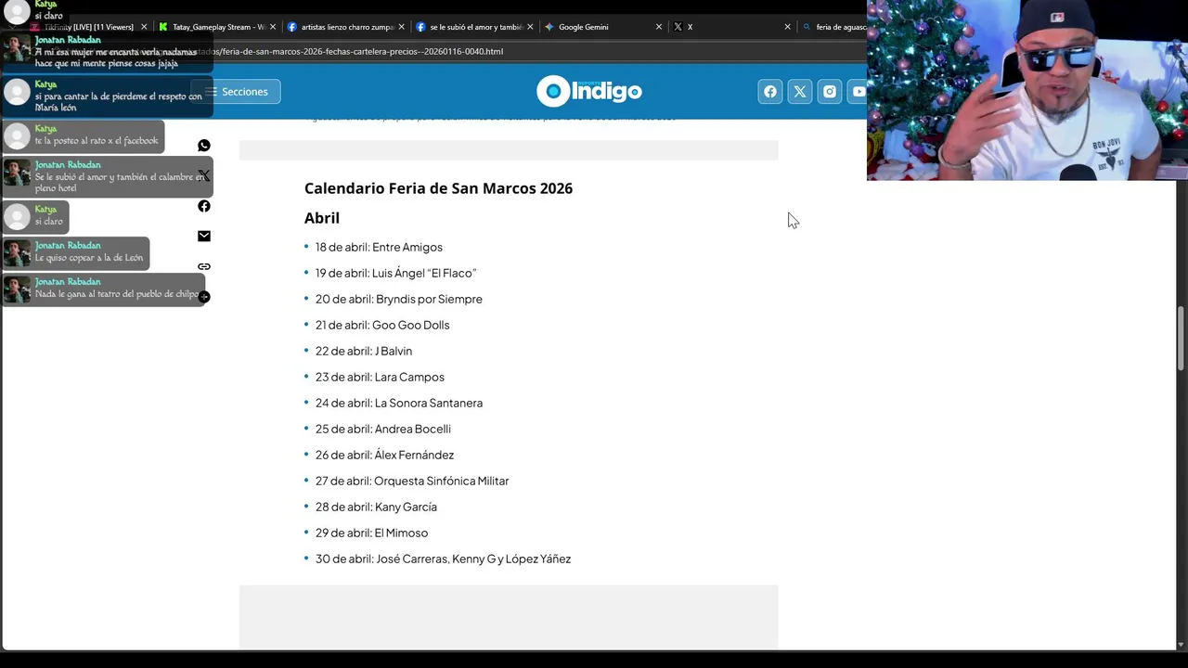Click the page vertical scrollbar thumb
The height and width of the screenshot is (668, 1188).
1181,338
